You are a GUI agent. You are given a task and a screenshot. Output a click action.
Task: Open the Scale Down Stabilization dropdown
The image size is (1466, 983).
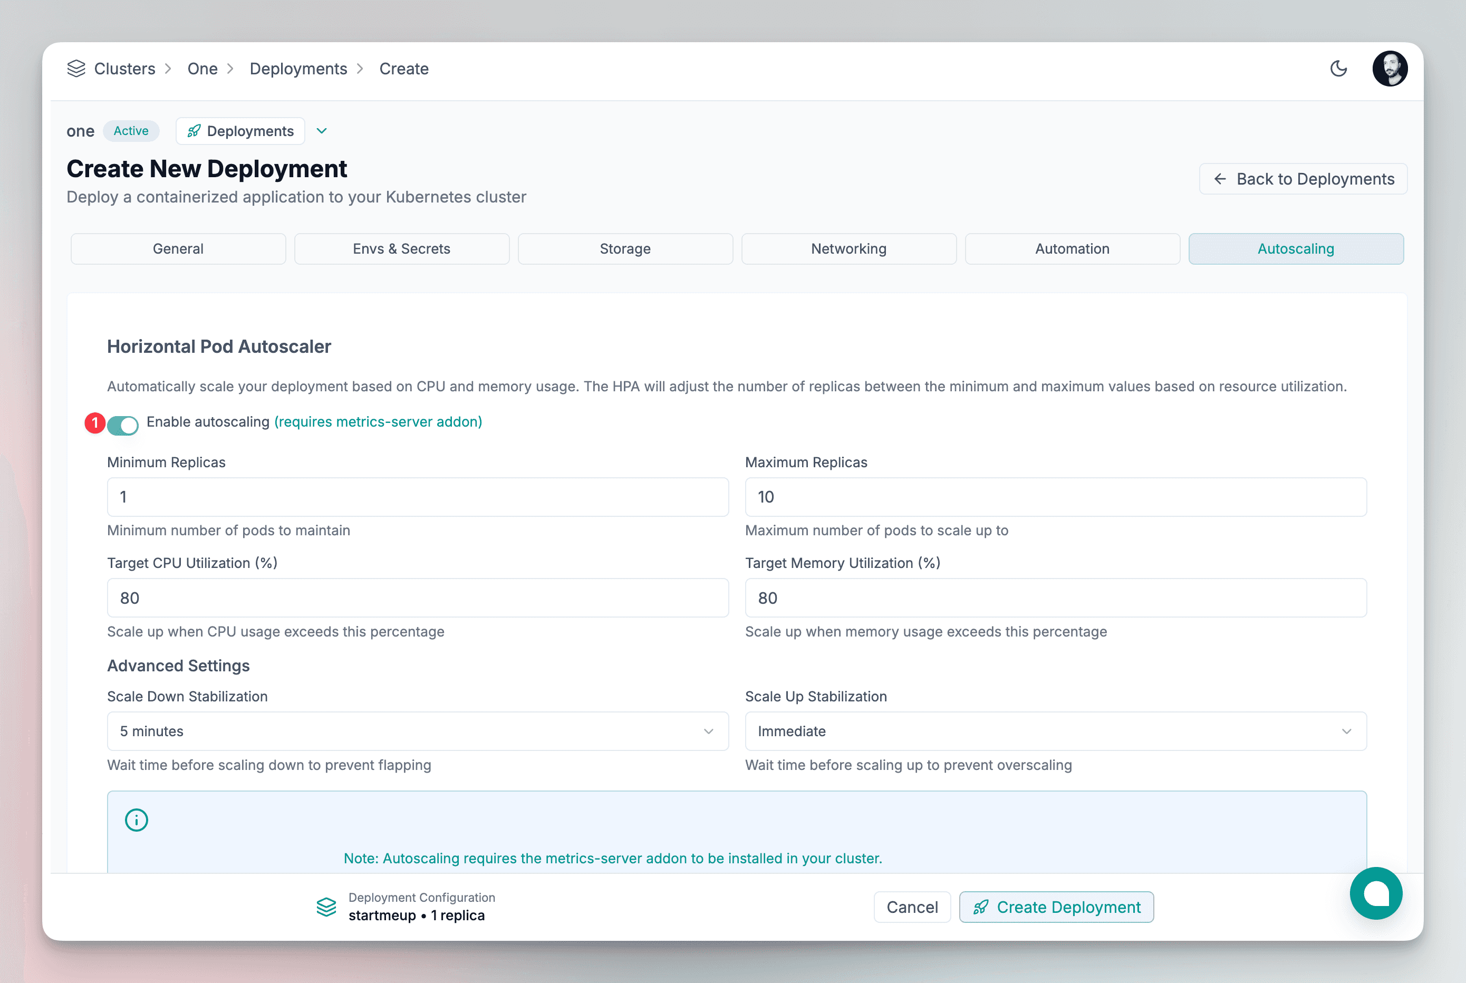pyautogui.click(x=418, y=731)
